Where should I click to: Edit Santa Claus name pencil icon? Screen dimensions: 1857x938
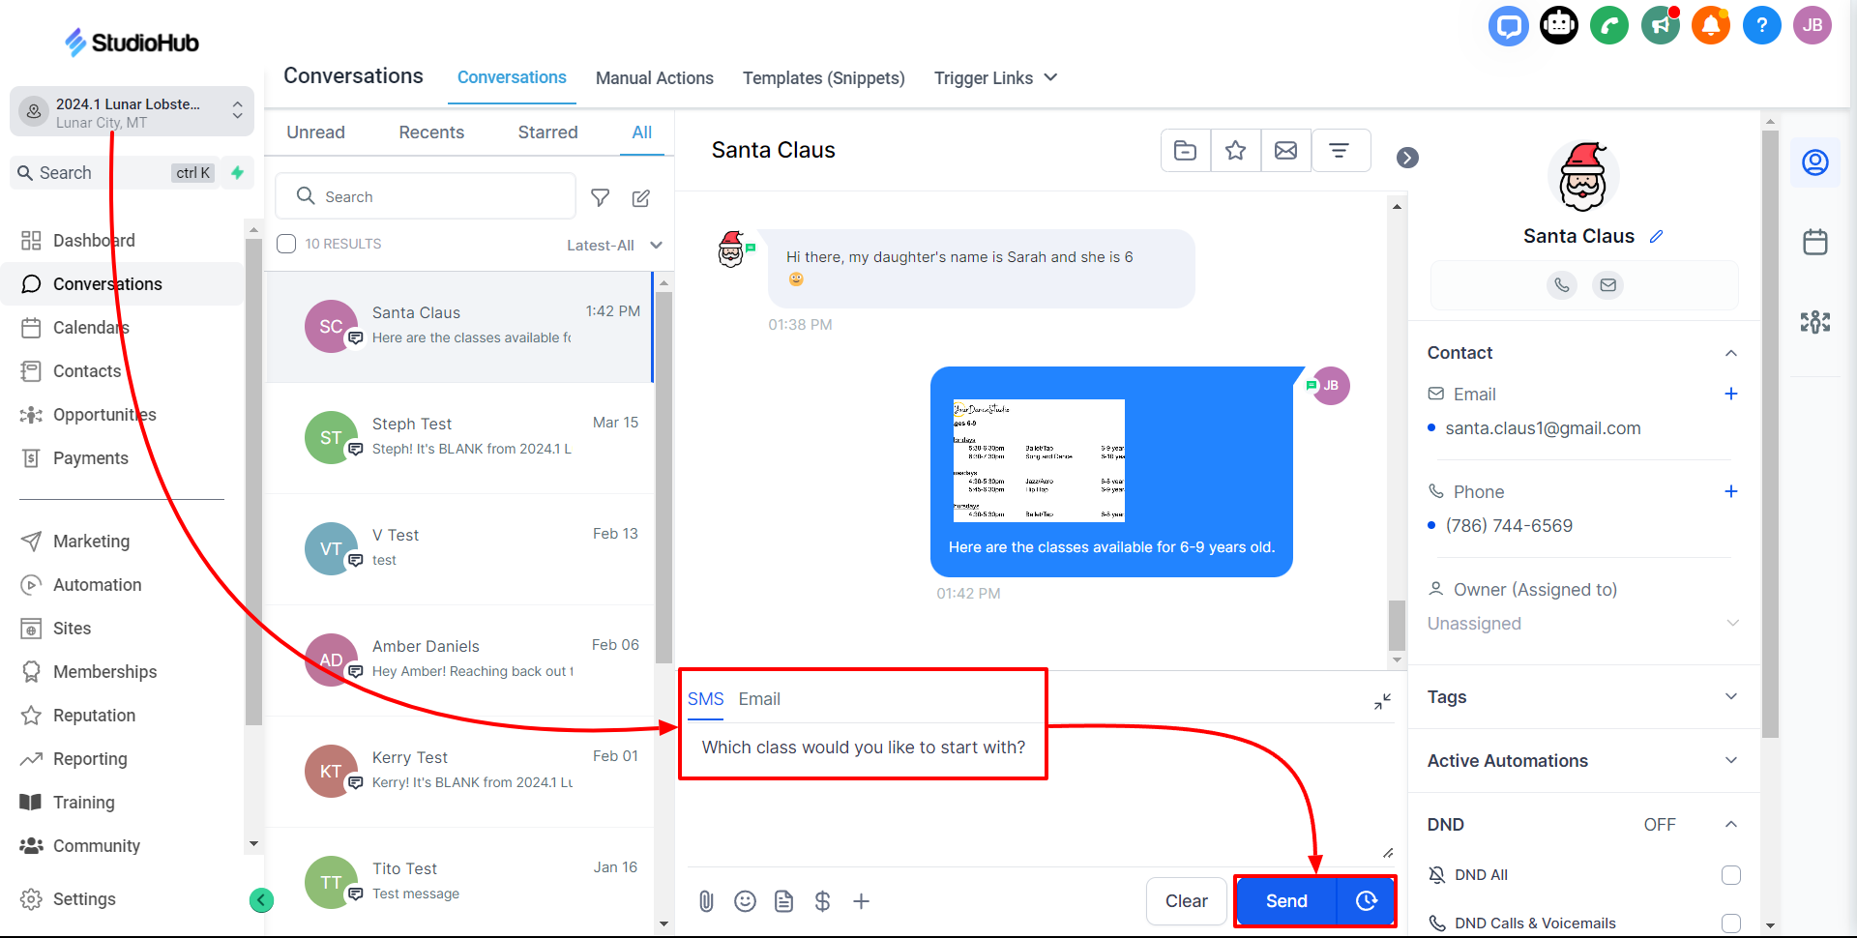point(1657,237)
